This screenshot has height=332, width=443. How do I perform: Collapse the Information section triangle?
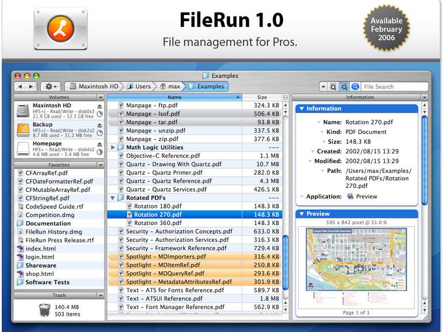coord(300,109)
